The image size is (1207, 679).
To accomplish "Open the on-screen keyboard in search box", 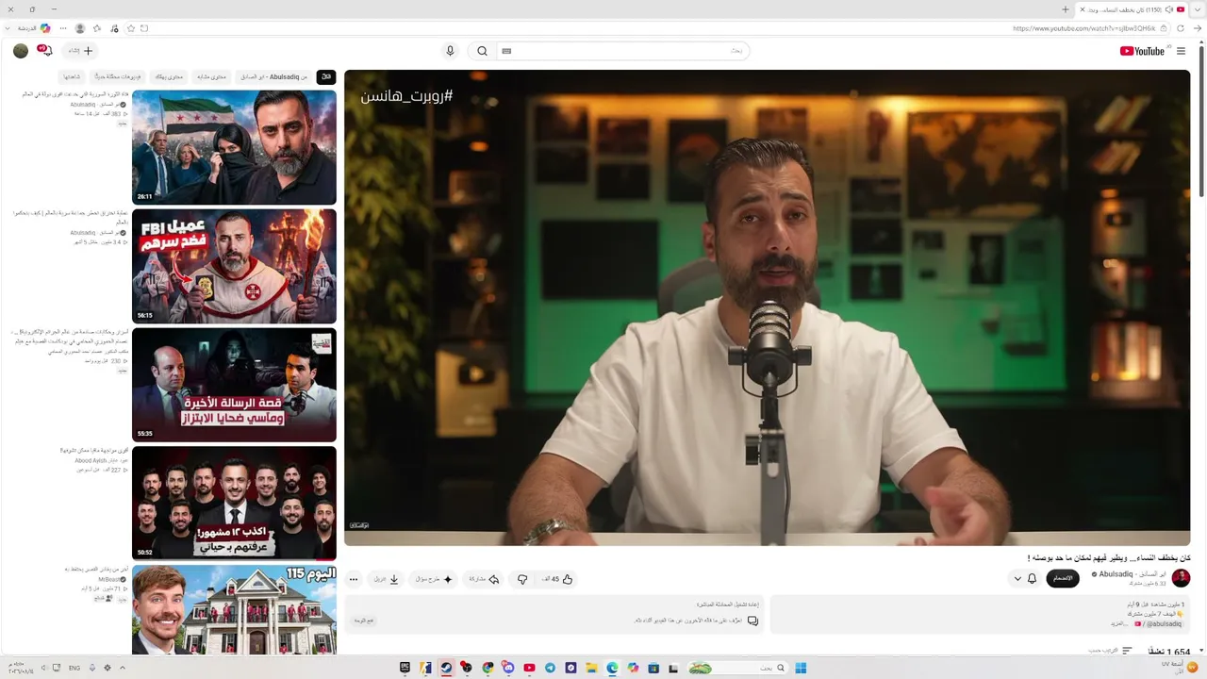I will click(x=506, y=51).
